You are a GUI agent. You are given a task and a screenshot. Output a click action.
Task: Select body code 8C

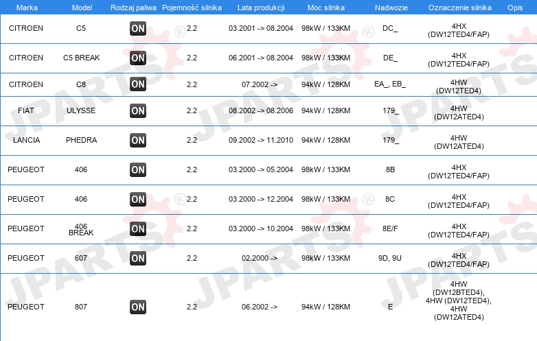(x=390, y=199)
